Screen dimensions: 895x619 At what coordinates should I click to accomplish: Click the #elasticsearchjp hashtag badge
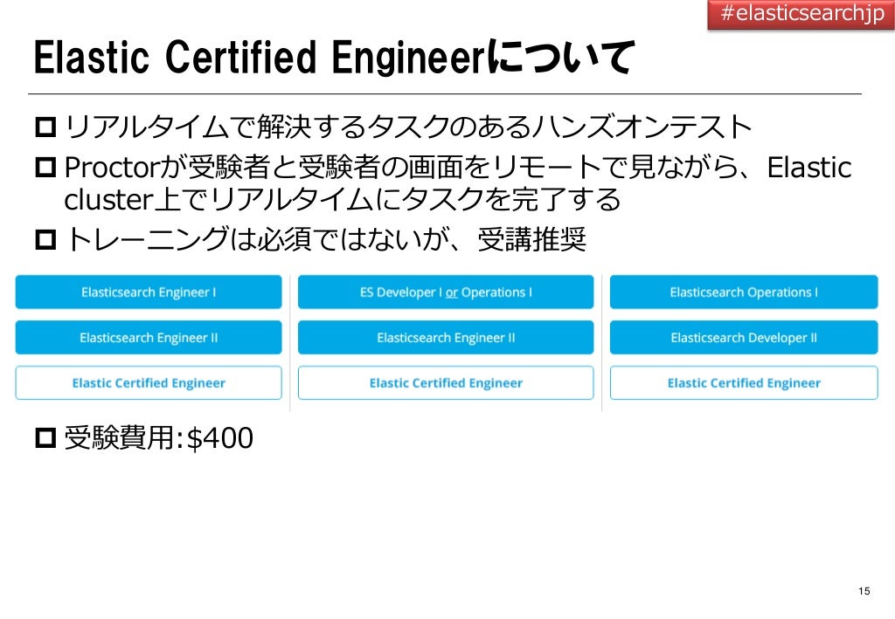[x=801, y=14]
